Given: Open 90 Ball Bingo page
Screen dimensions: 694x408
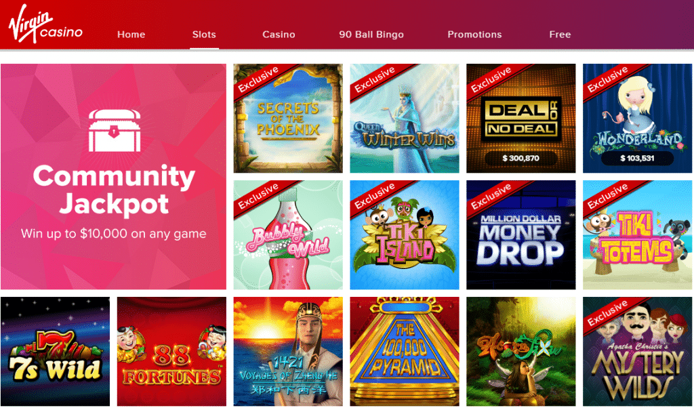Looking at the screenshot, I should coord(371,35).
